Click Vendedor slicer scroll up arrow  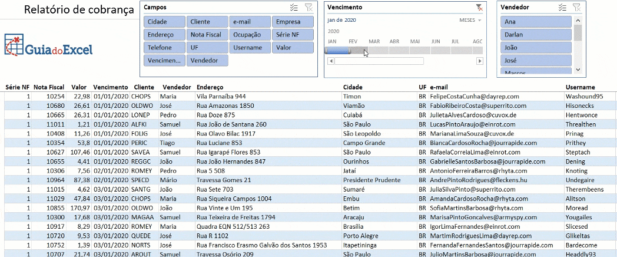click(578, 21)
